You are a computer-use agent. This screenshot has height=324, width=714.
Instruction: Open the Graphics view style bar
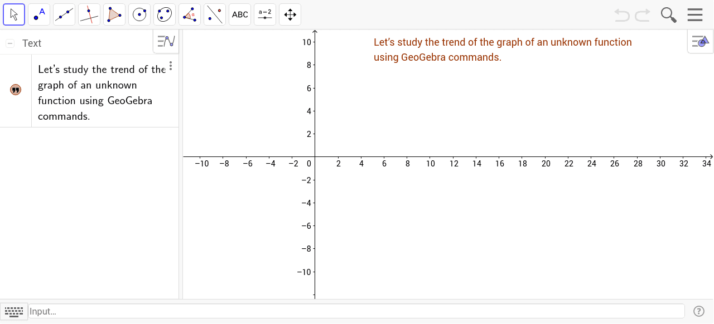coord(700,41)
